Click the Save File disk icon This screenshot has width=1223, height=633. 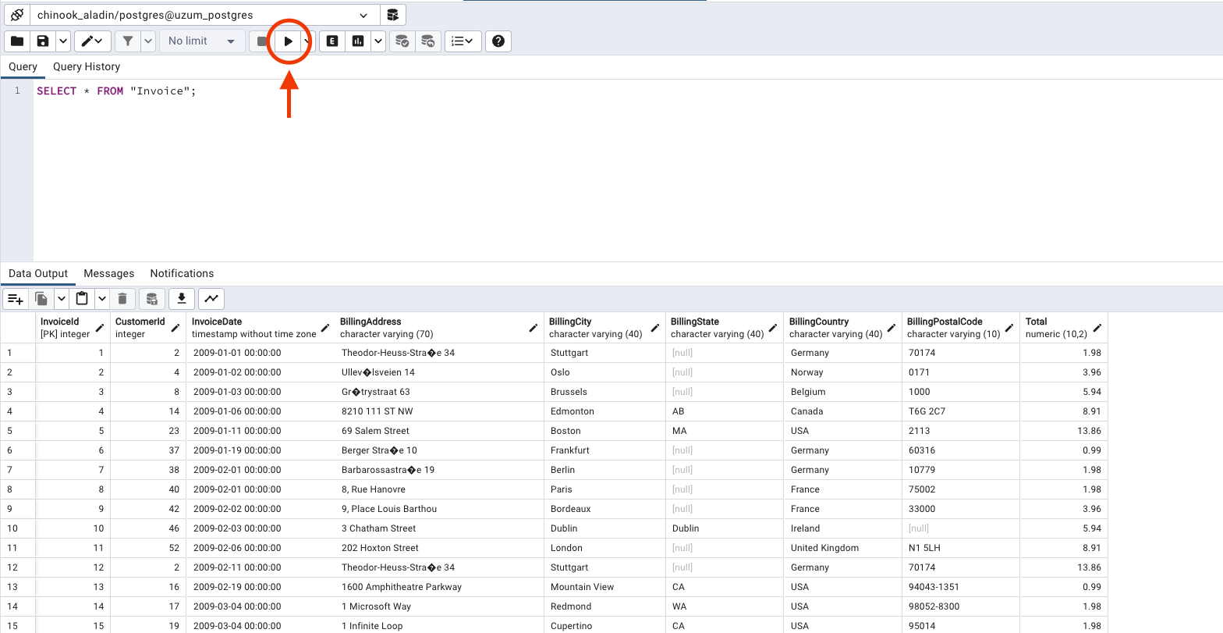click(44, 41)
